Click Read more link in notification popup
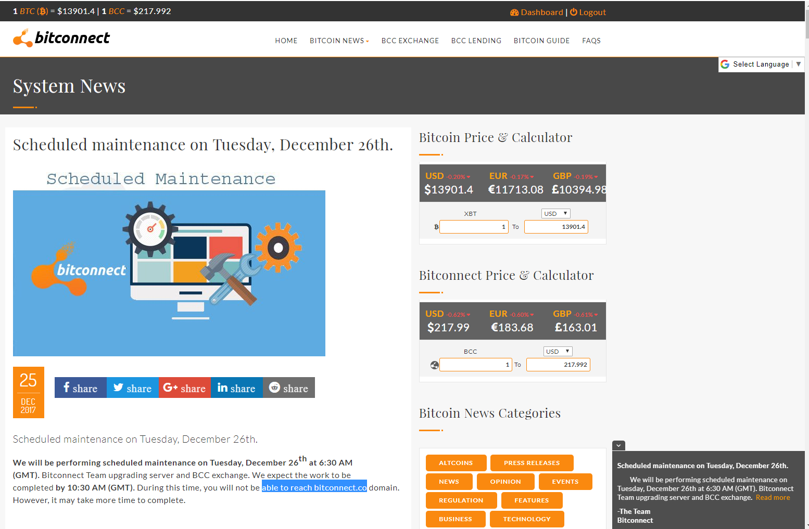 click(x=773, y=498)
